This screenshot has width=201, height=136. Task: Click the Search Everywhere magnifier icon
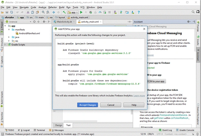193,12
